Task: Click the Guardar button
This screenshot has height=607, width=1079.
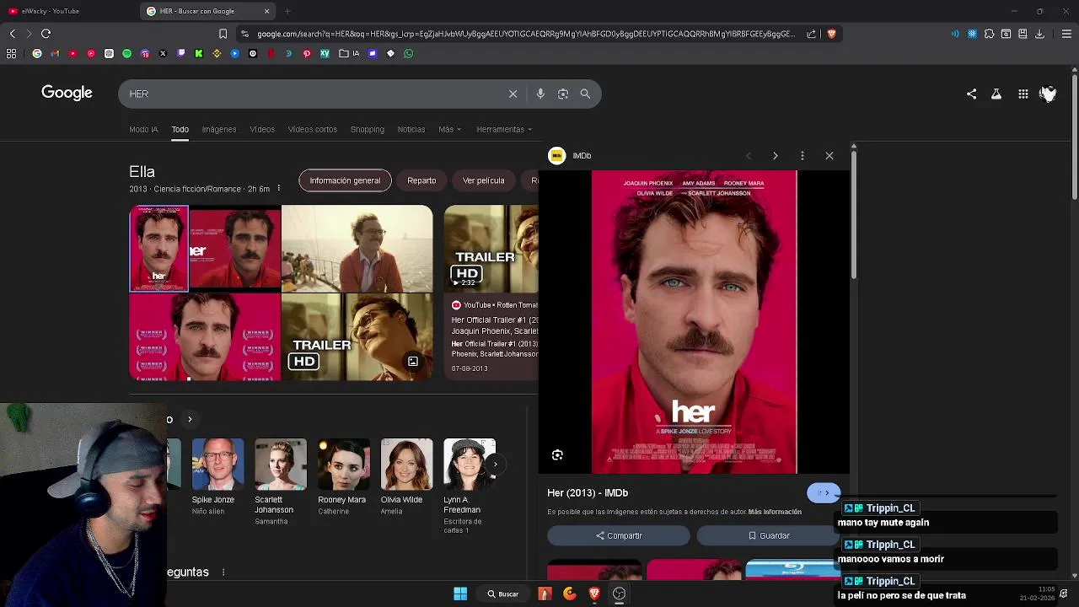Action: [769, 535]
